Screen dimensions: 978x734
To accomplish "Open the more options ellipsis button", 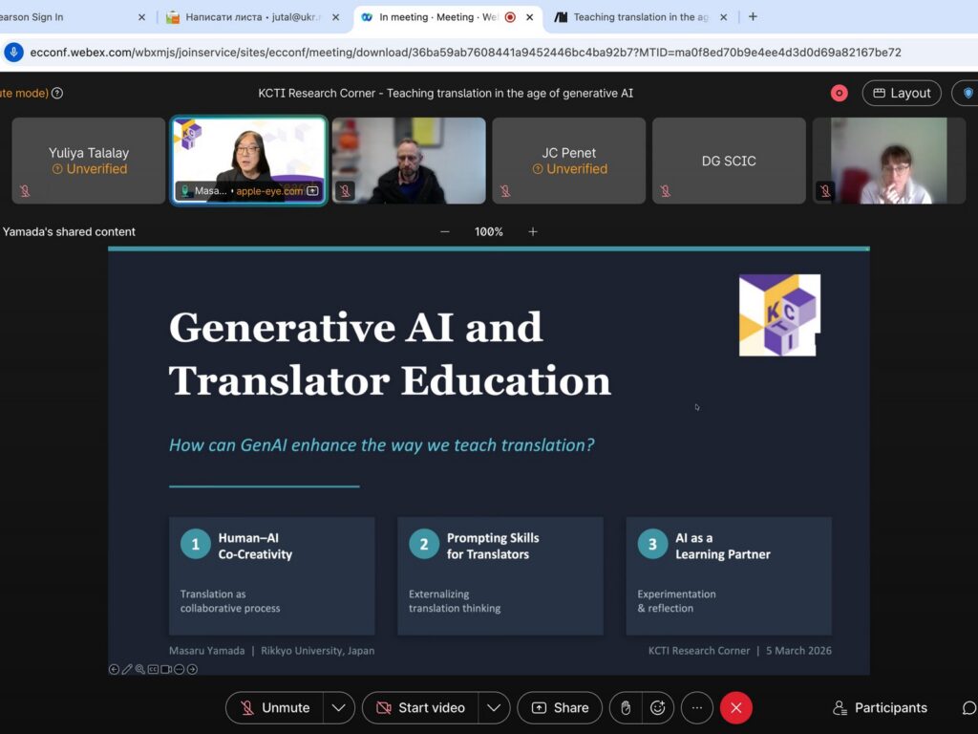I will pyautogui.click(x=697, y=708).
